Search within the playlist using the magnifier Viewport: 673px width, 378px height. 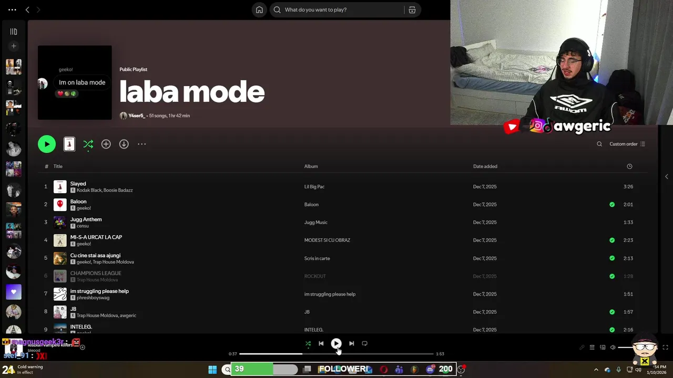(599, 144)
